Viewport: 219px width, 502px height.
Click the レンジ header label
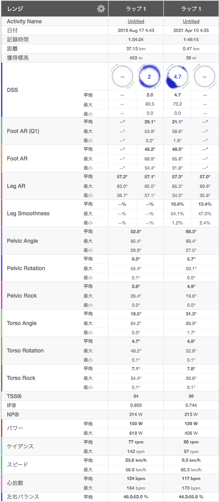15,9
